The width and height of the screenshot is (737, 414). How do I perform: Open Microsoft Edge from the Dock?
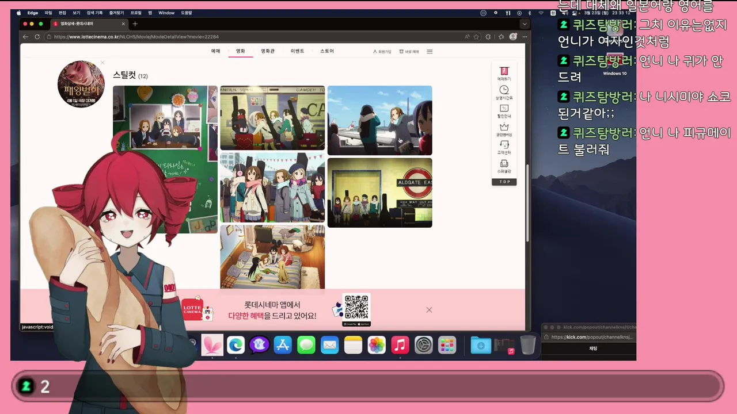click(x=235, y=344)
